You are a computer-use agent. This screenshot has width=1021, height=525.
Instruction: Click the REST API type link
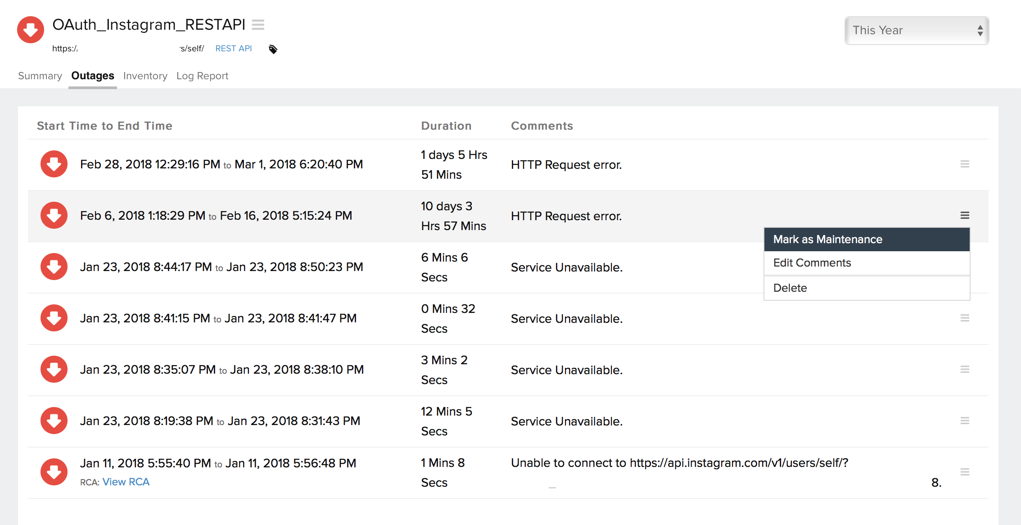point(233,49)
